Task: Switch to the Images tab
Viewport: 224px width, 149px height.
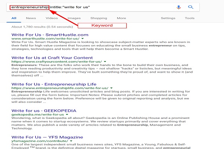Action: tap(74, 18)
